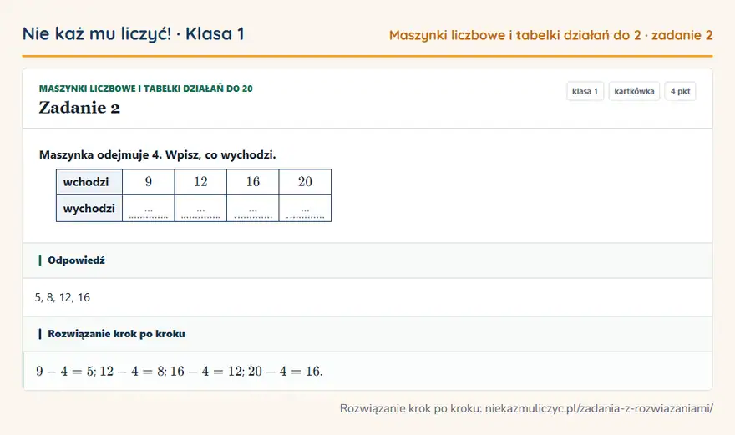The width and height of the screenshot is (735, 435).
Task: Click the empty answer cell under 16
Action: point(253,208)
